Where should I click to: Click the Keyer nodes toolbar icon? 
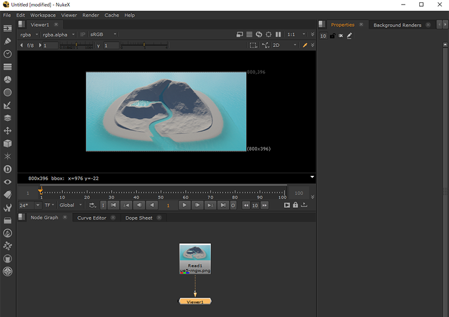(x=8, y=105)
